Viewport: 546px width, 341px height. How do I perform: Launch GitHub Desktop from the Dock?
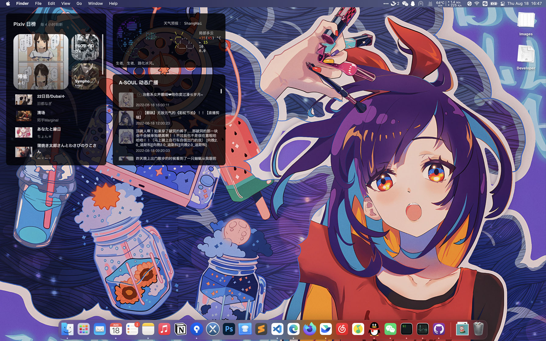point(439,329)
